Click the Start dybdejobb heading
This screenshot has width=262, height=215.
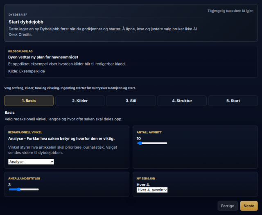(x=26, y=22)
